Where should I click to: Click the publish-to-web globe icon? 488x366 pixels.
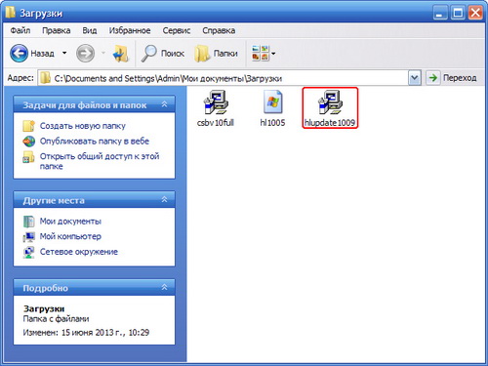28,142
